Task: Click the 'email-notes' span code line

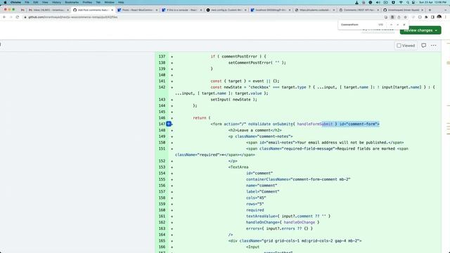Action: (325, 143)
